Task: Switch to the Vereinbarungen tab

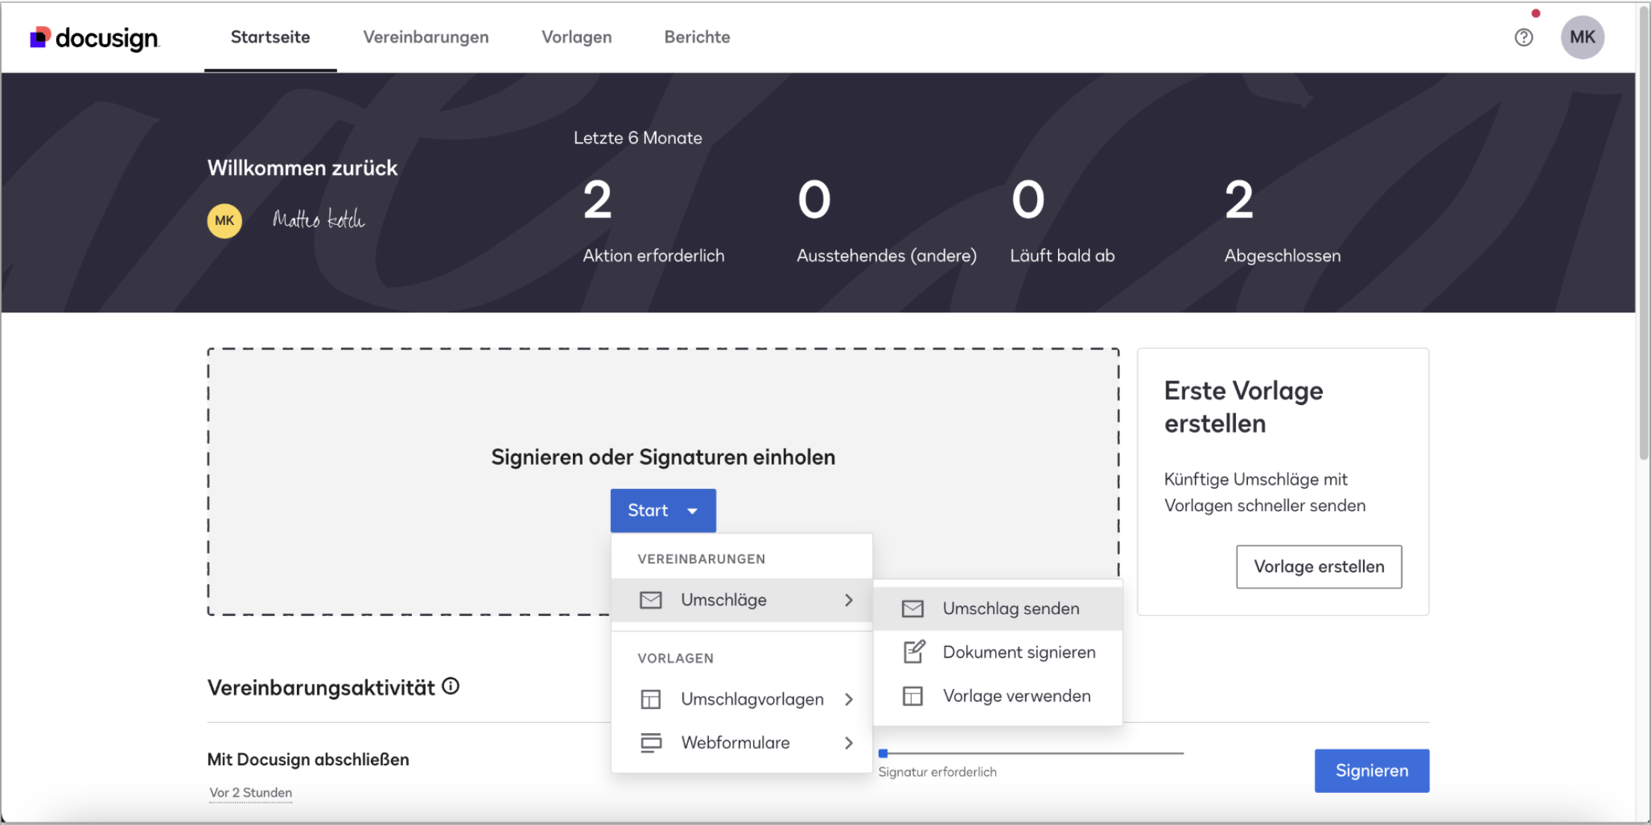Action: pyautogui.click(x=425, y=37)
